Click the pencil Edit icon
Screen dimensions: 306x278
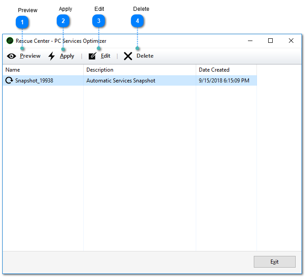click(92, 56)
